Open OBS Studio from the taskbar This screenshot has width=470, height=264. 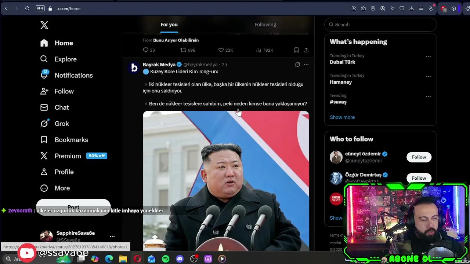[194, 259]
